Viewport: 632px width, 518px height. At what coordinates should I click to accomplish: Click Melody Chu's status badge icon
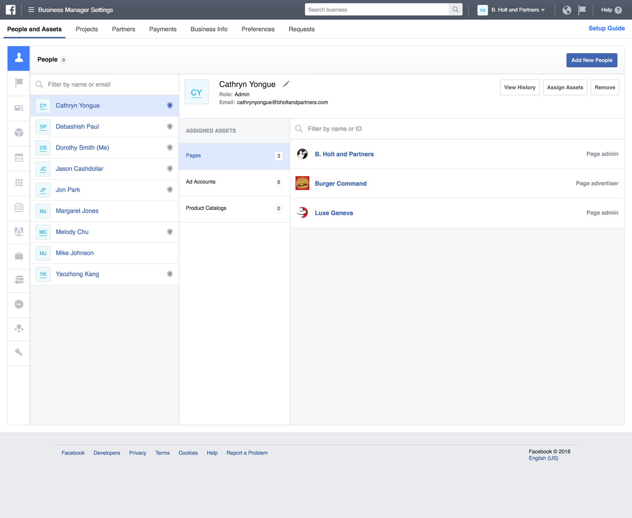point(170,232)
